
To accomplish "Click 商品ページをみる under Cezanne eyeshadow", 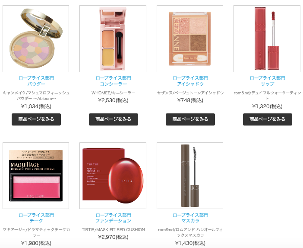I will 190,119.
